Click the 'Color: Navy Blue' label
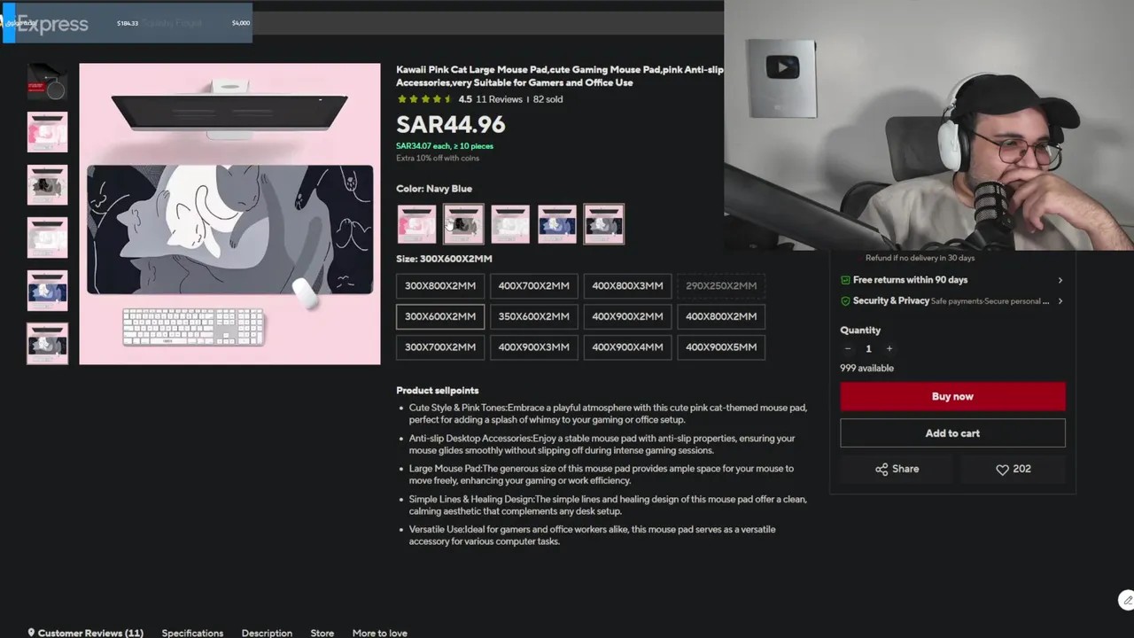This screenshot has width=1134, height=638. pos(434,189)
